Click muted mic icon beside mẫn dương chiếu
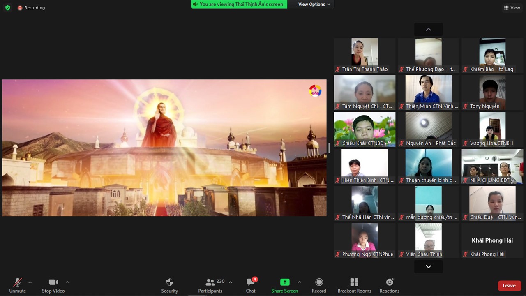Viewport: 526px width, 296px height. click(x=402, y=217)
